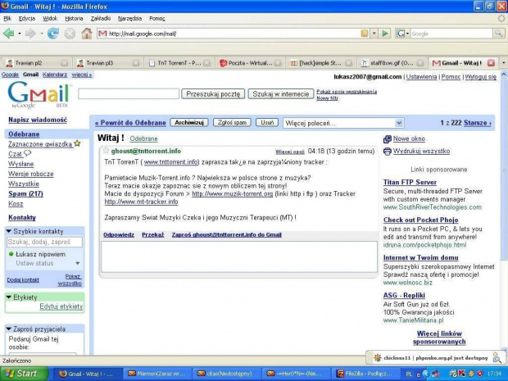Go back with the green Back arrow

click(9, 34)
